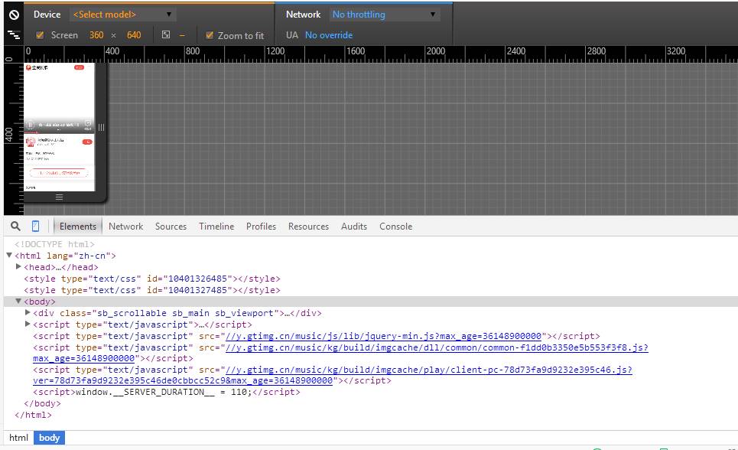
Task: Open the Network tab
Action: click(x=125, y=227)
